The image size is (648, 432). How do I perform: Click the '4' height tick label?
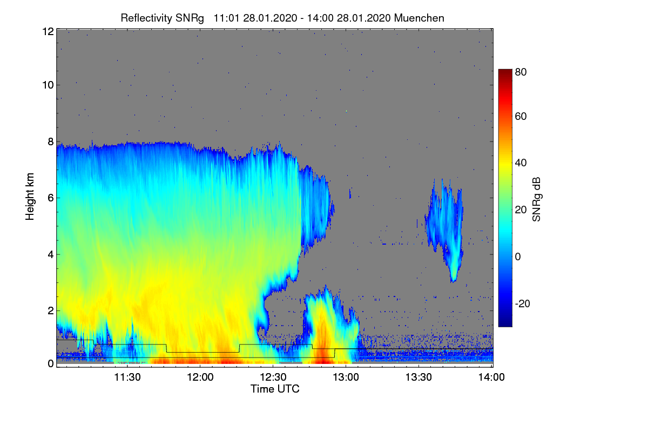[50, 254]
